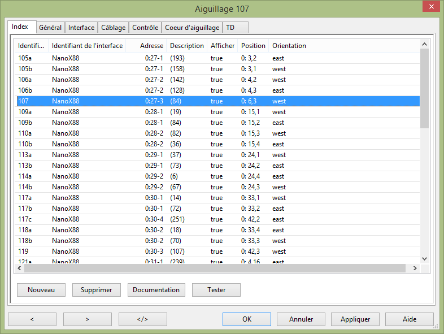Open the TD tab
The image size is (444, 334).
(230, 28)
